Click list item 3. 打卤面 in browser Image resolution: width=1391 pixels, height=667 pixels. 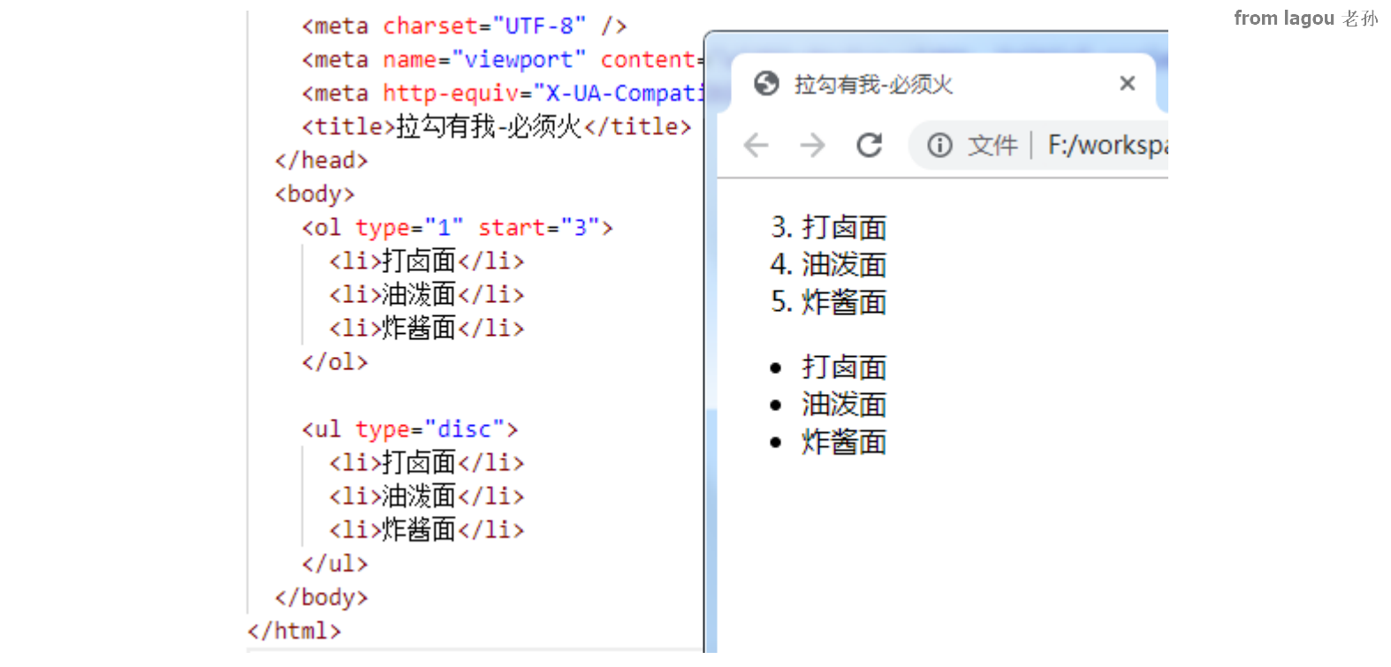coord(828,228)
